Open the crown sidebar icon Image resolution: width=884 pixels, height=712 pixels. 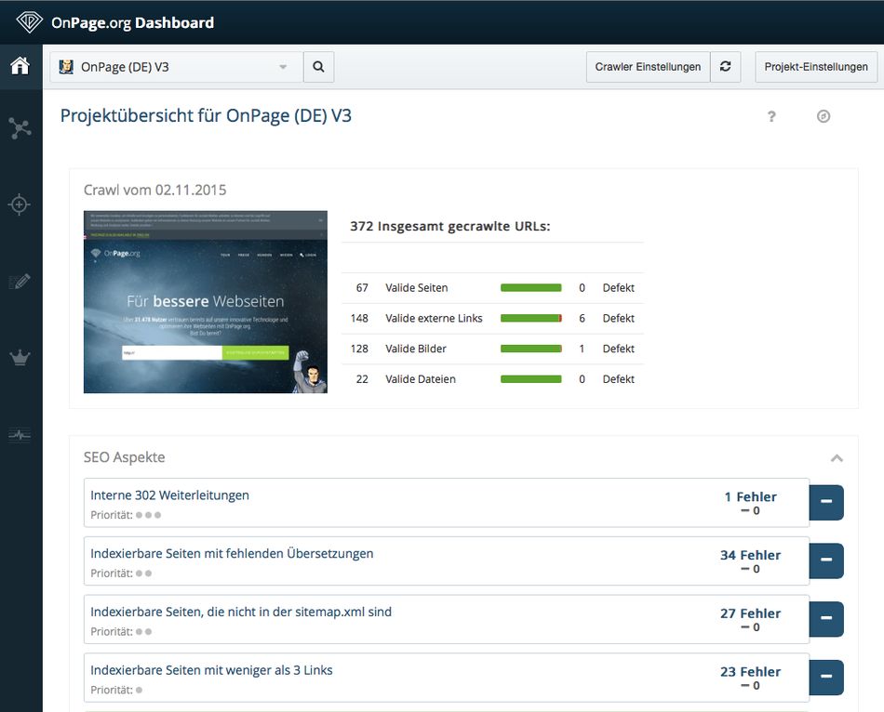click(x=20, y=358)
